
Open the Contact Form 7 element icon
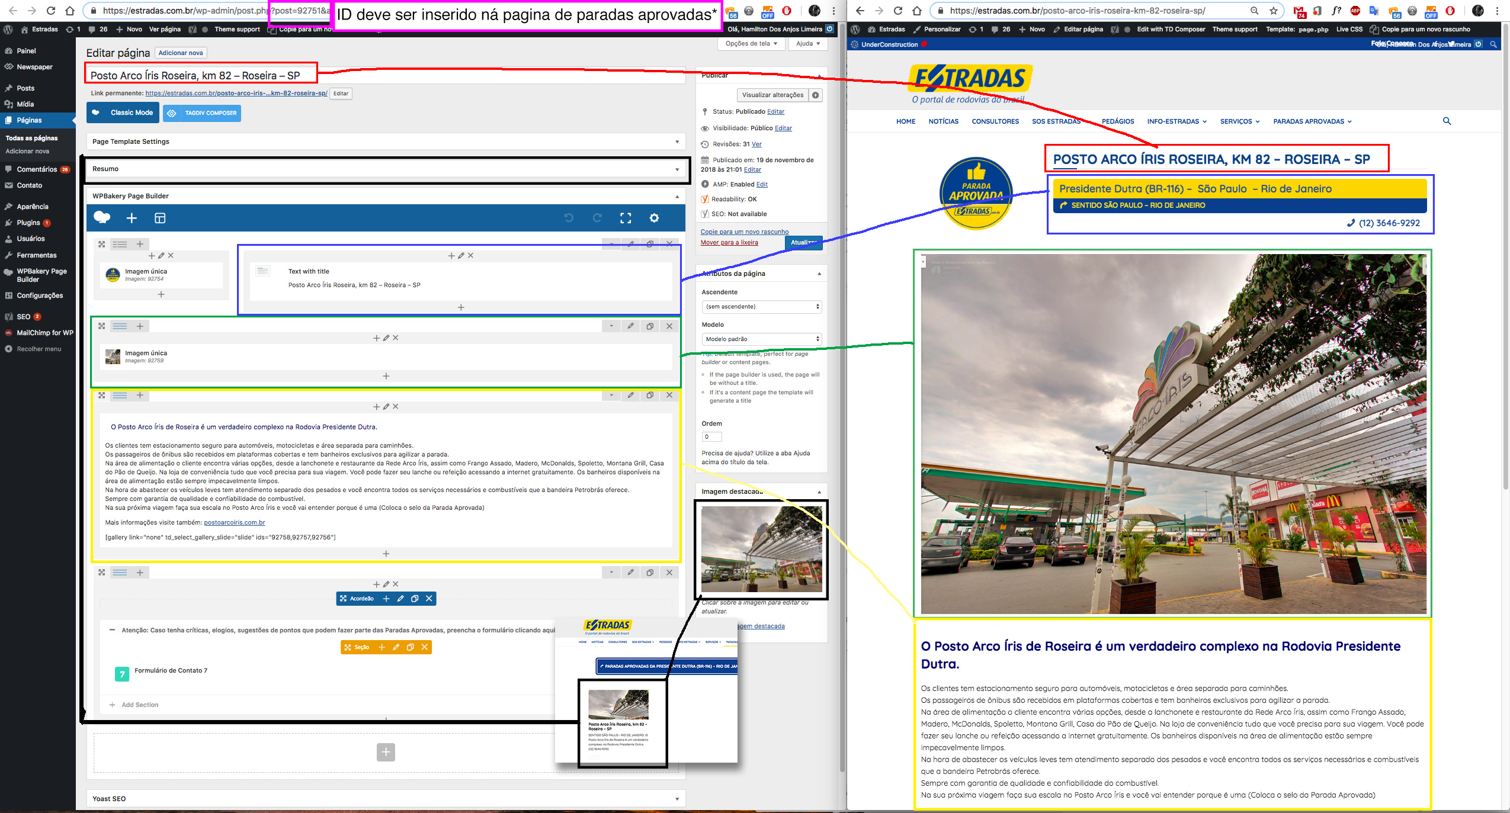[122, 674]
